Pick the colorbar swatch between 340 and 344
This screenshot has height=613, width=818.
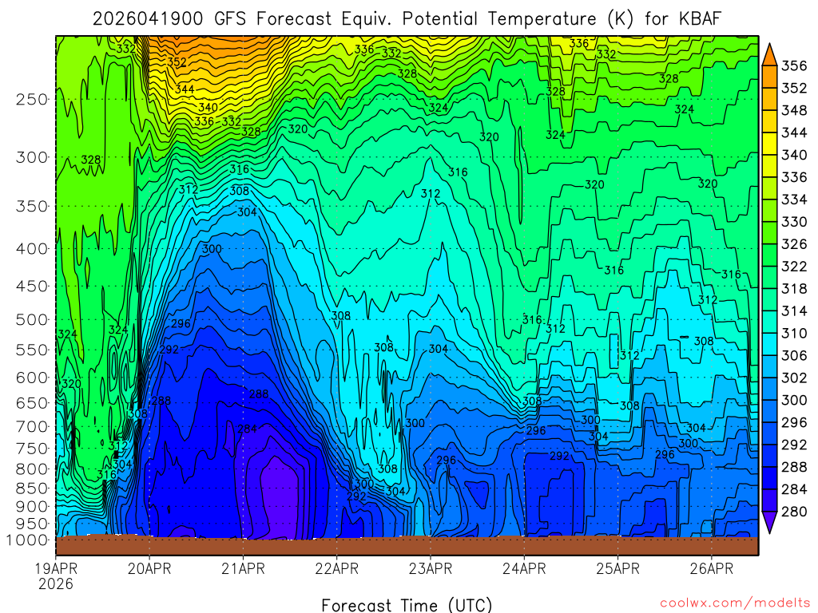770,144
